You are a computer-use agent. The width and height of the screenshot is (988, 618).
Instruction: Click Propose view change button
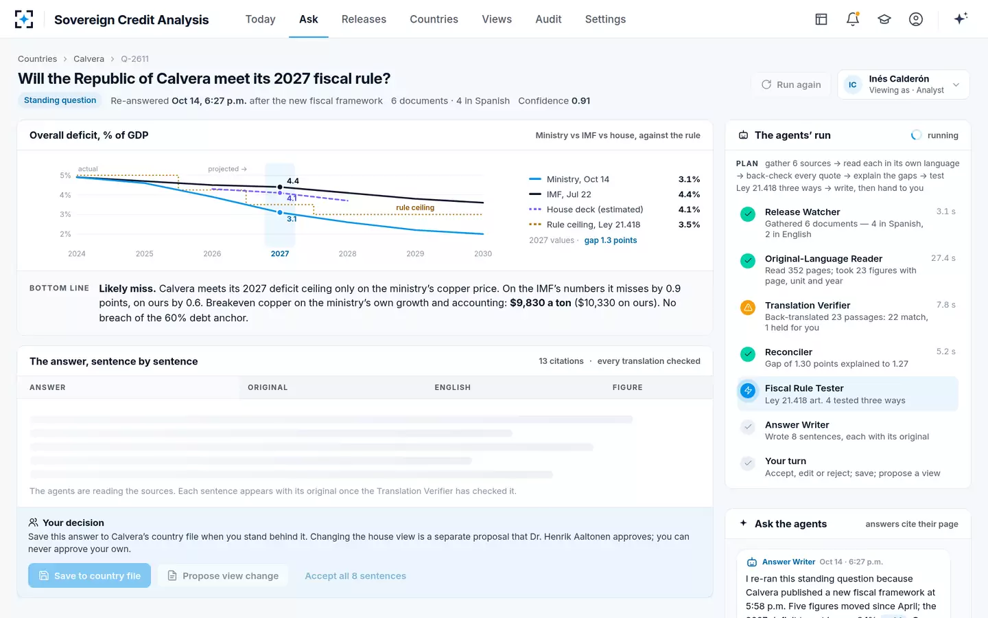point(223,575)
